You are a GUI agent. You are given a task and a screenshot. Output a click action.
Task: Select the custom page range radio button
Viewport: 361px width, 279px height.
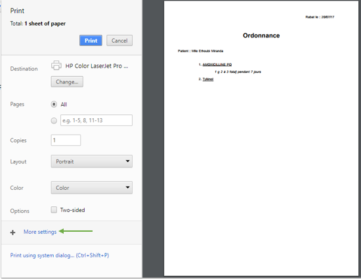click(x=54, y=120)
